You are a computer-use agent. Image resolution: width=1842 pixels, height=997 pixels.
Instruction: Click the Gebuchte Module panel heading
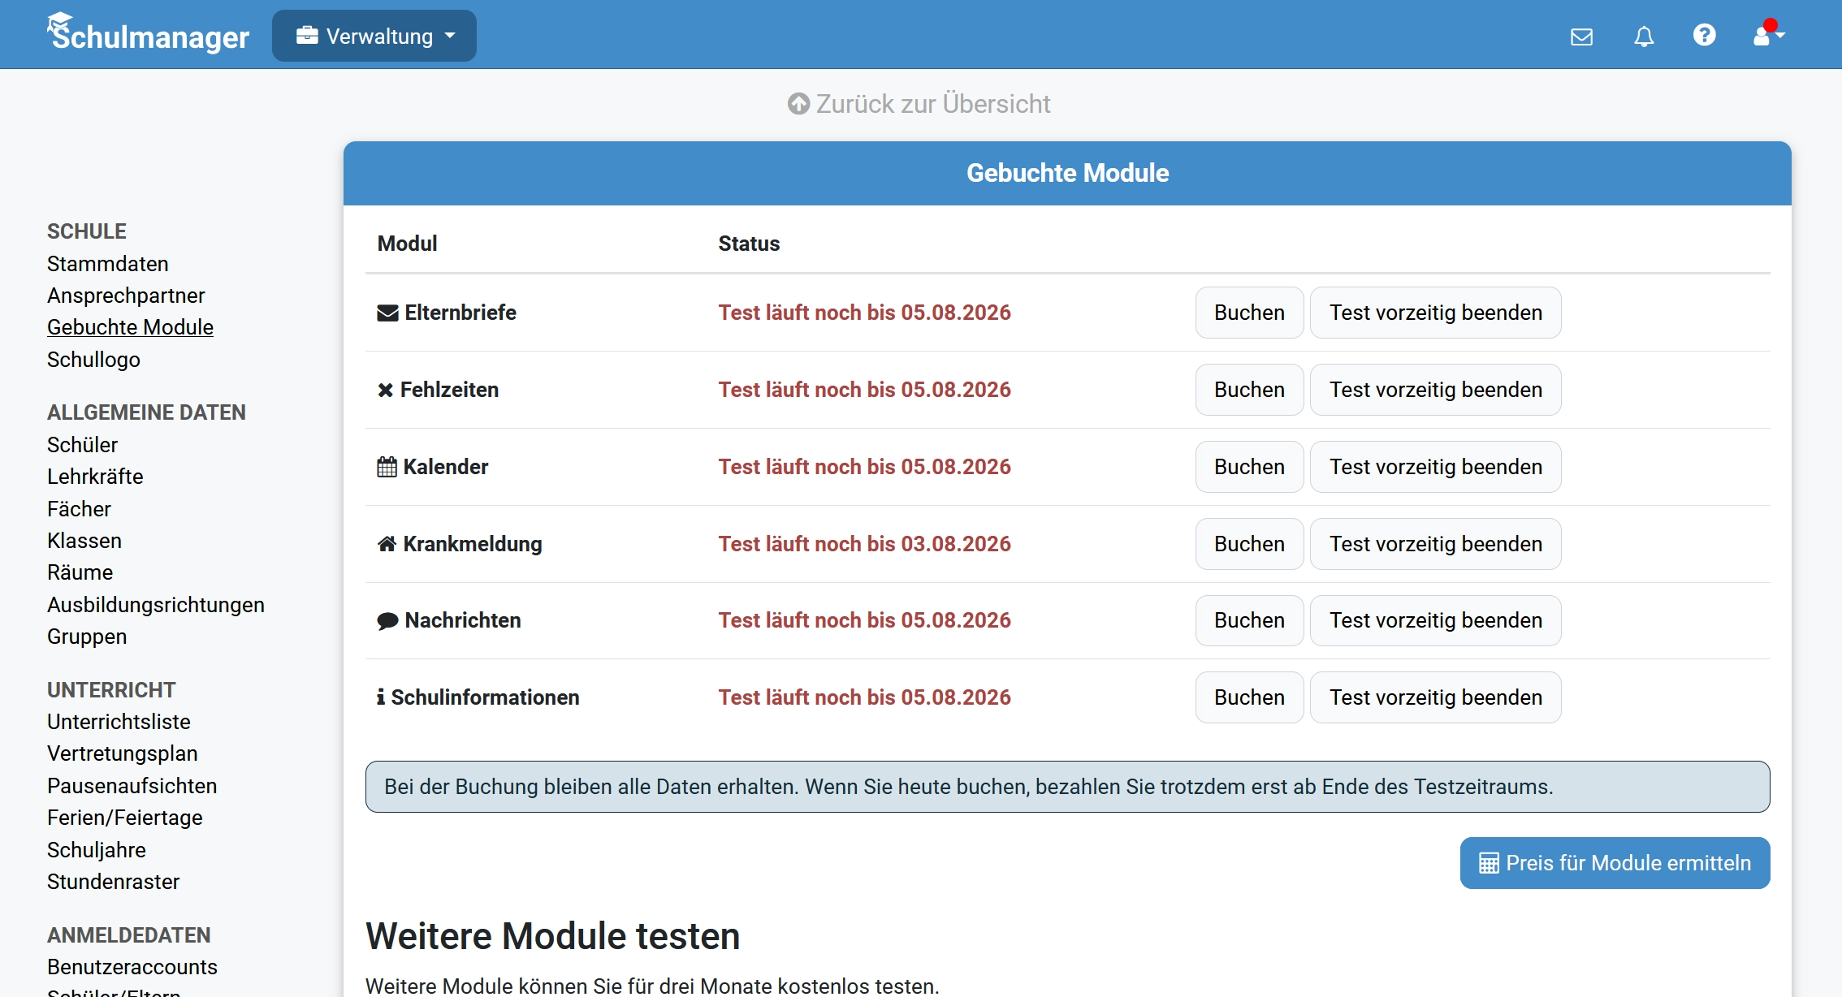pyautogui.click(x=1067, y=173)
